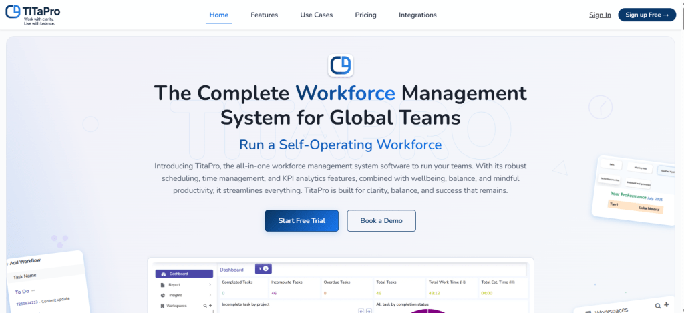Click the search icon next to Workspaces

[x=204, y=306]
